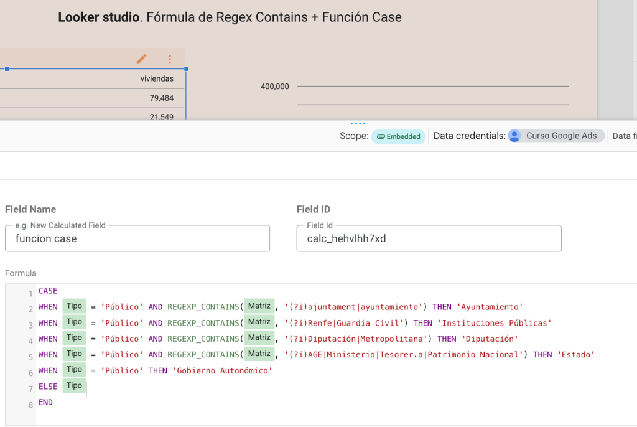The image size is (637, 427).
Task: Click the 79,484 table cell
Action: pyautogui.click(x=161, y=98)
